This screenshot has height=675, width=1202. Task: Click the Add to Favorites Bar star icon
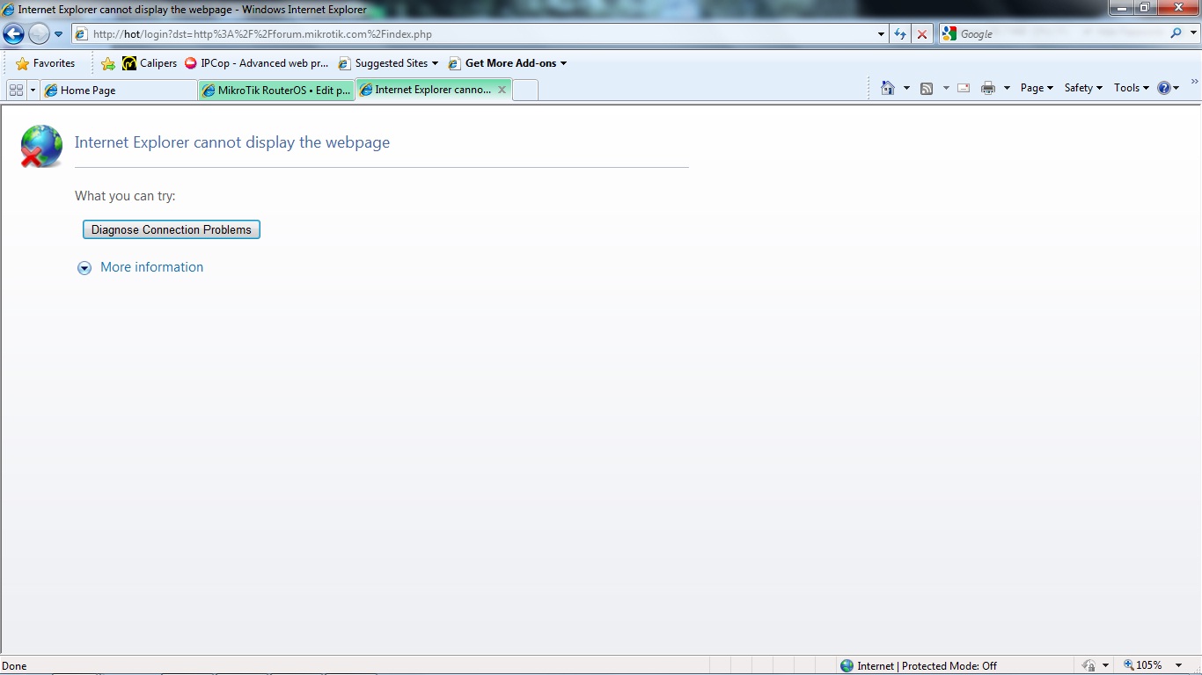[x=108, y=63]
